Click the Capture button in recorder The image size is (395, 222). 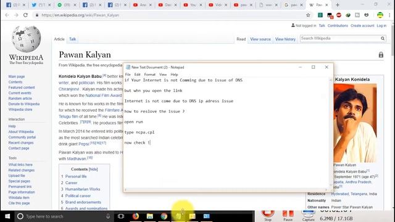point(308,216)
